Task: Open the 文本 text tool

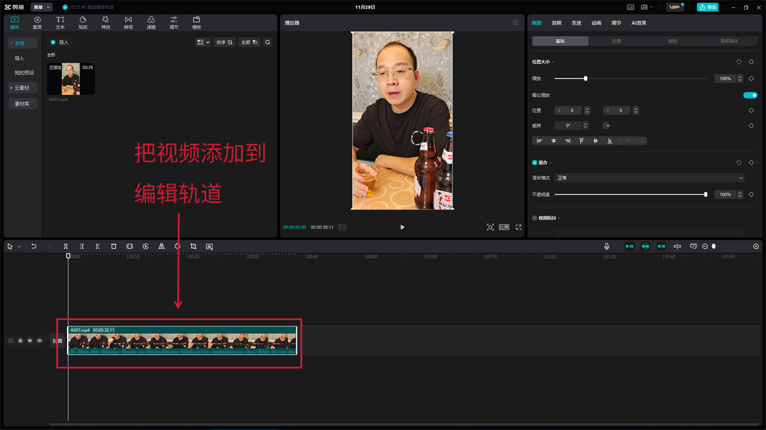Action: (60, 23)
